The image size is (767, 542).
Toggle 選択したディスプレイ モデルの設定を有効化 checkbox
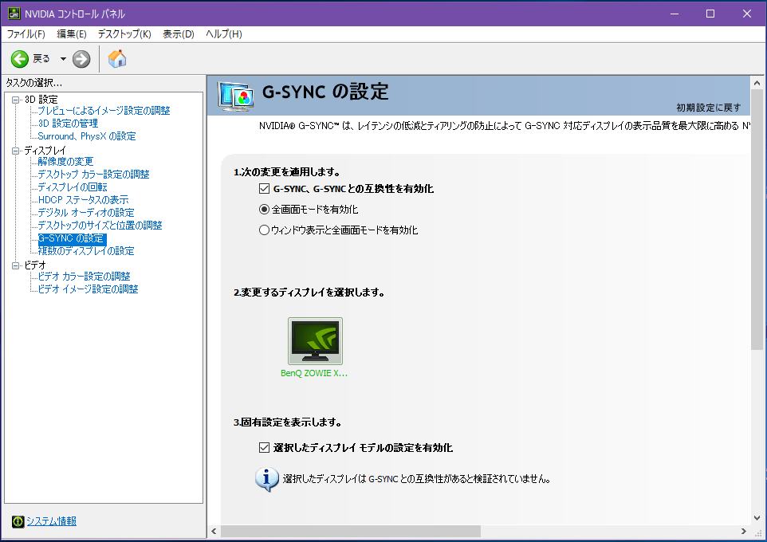(264, 448)
